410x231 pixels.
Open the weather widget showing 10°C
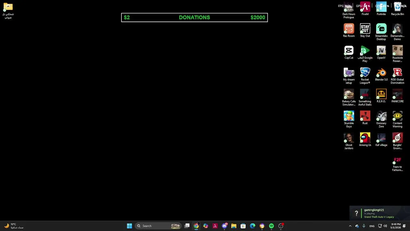tap(13, 226)
